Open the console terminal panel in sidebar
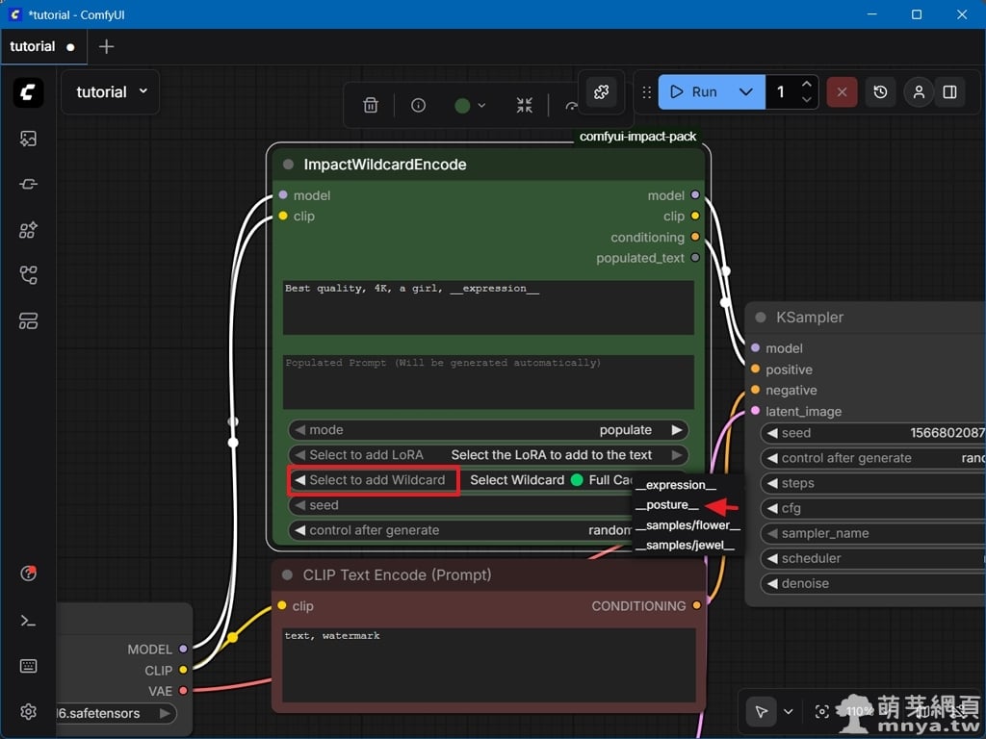986x739 pixels. point(28,621)
